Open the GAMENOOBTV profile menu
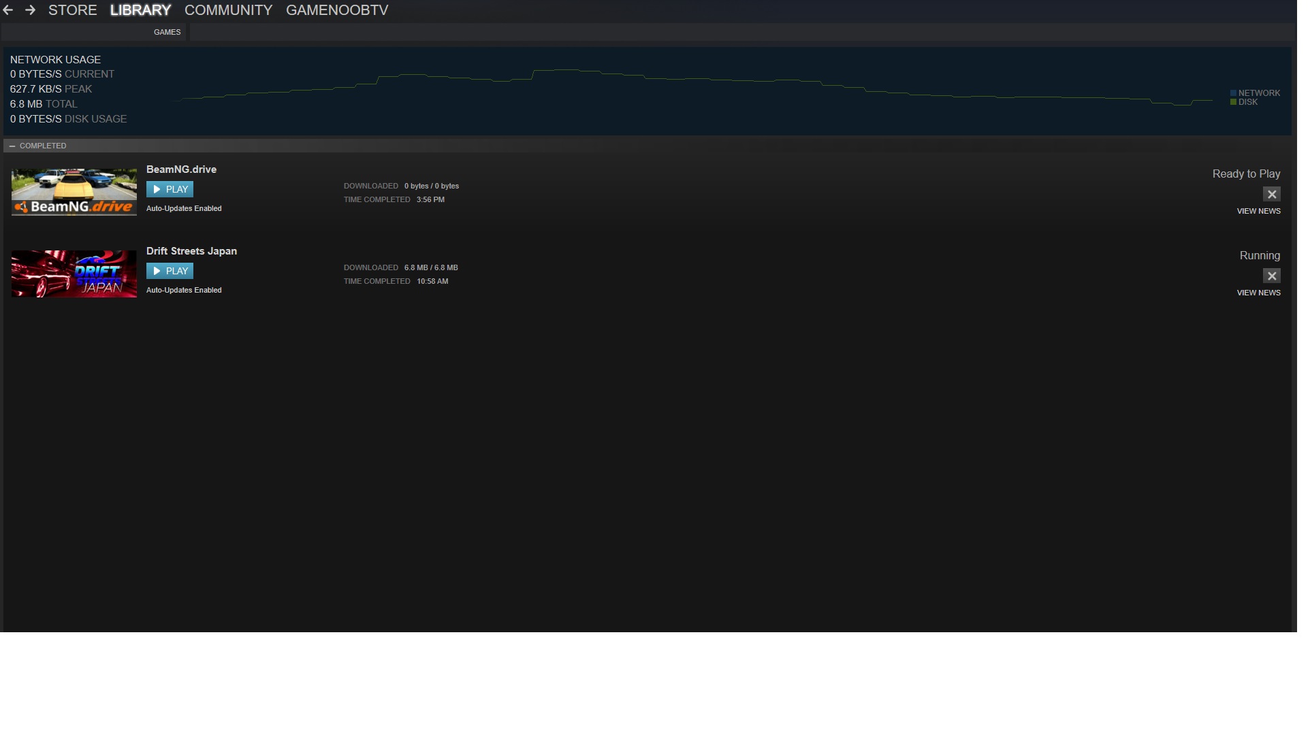The image size is (1310, 735). click(x=337, y=10)
